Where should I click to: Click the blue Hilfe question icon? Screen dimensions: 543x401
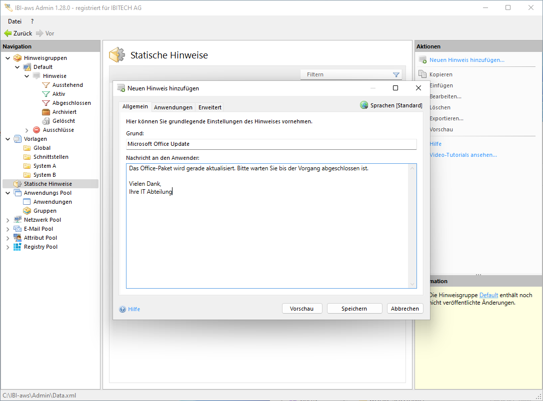pyautogui.click(x=122, y=309)
